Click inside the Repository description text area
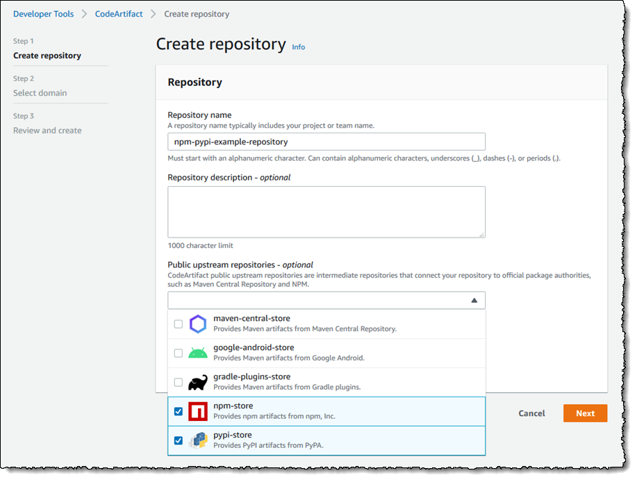This screenshot has width=637, height=482. [326, 212]
